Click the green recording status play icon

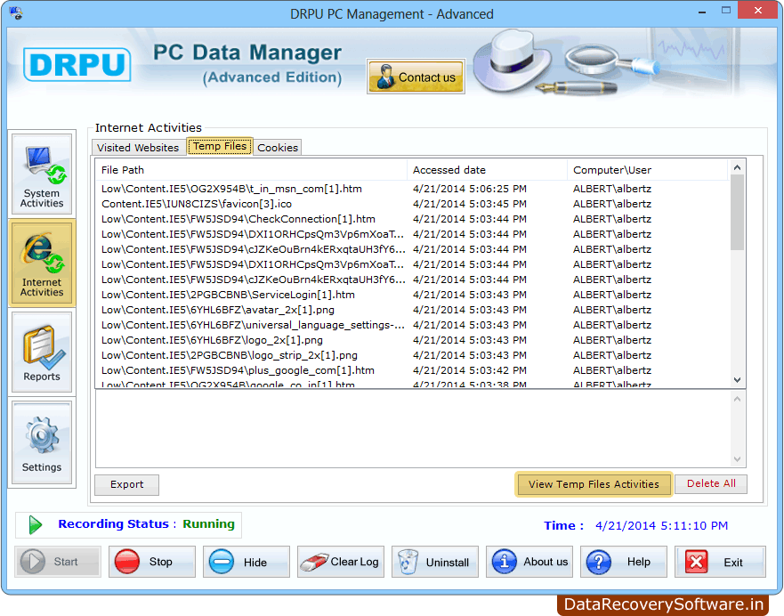click(x=35, y=524)
